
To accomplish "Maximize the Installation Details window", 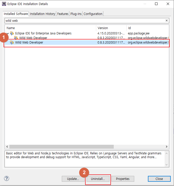I will click(x=156, y=4).
